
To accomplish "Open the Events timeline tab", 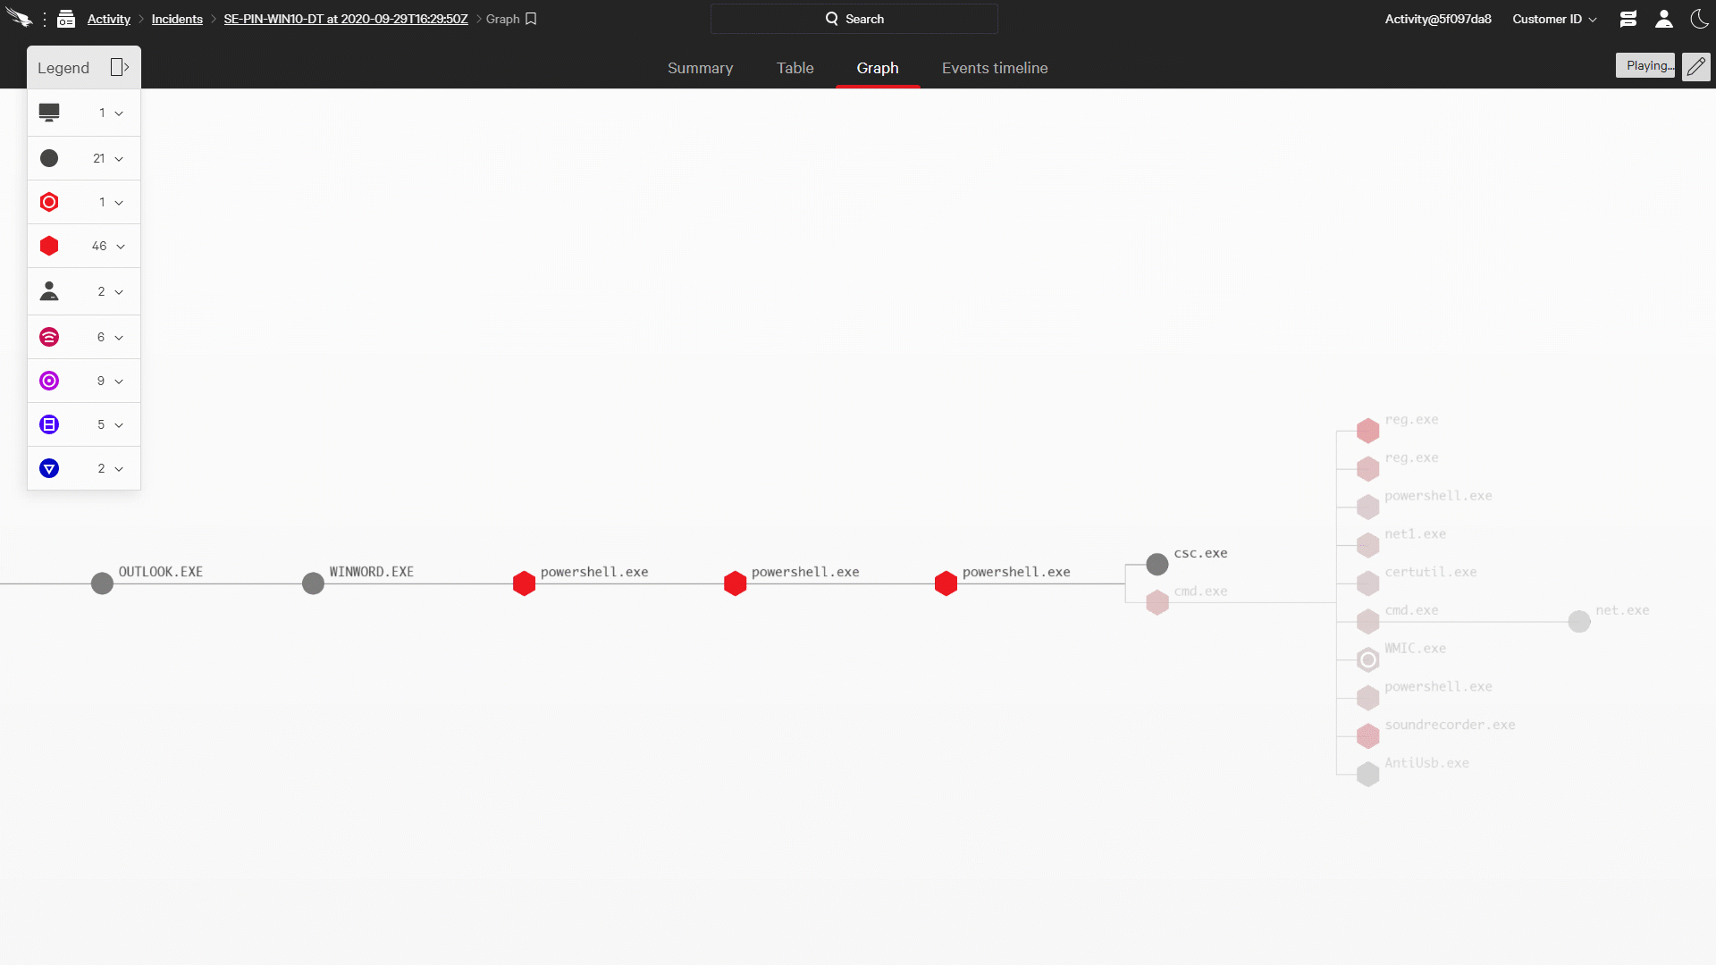I will [x=995, y=68].
